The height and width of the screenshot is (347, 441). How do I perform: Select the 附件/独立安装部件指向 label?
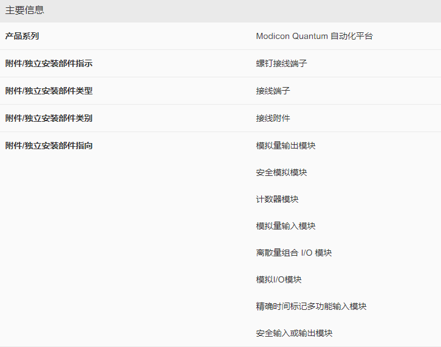click(x=49, y=145)
